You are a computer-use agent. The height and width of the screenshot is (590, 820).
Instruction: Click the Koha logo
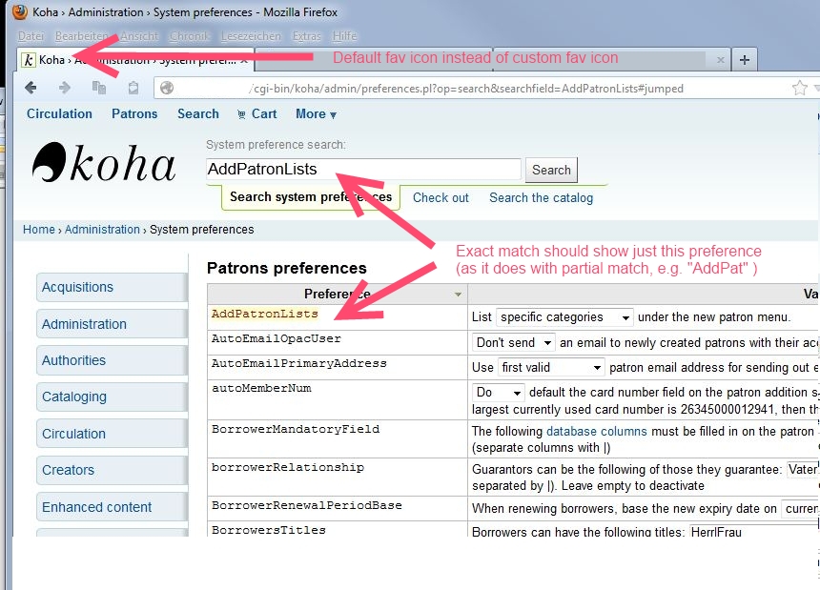point(104,163)
